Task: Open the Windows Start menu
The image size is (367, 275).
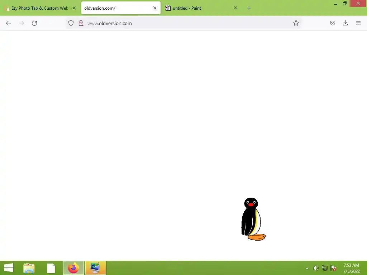Action: 9,268
